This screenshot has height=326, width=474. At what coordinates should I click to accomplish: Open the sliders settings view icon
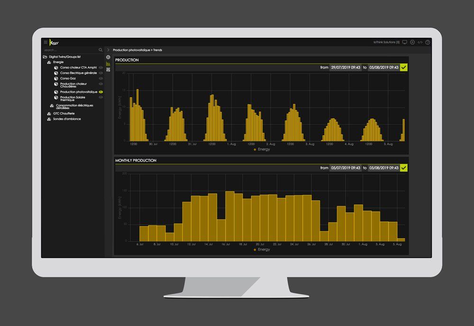(x=108, y=70)
